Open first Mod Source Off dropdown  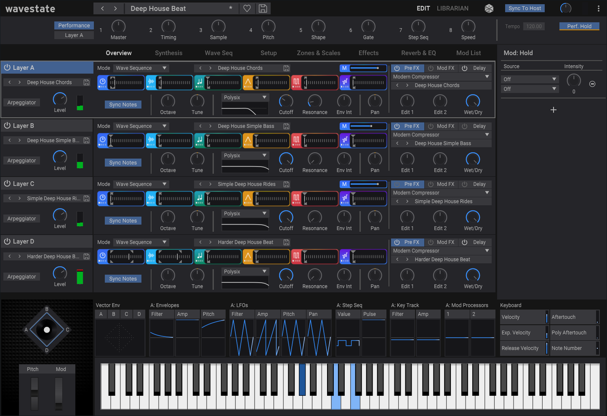pos(530,79)
